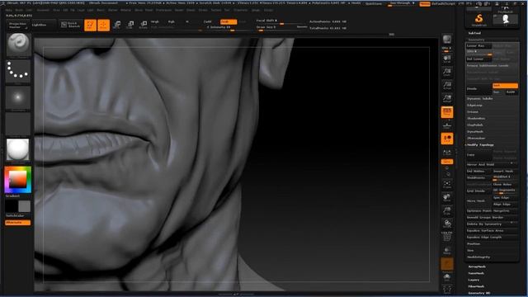
Task: Pick a color in the color picker
Action: [18, 180]
